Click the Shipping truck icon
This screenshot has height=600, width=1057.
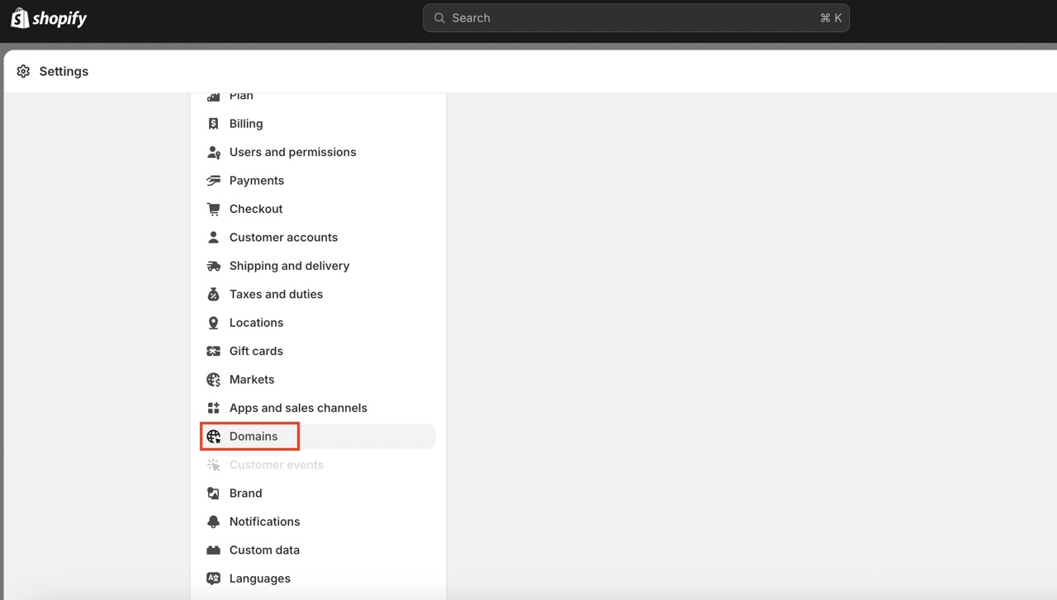click(214, 266)
